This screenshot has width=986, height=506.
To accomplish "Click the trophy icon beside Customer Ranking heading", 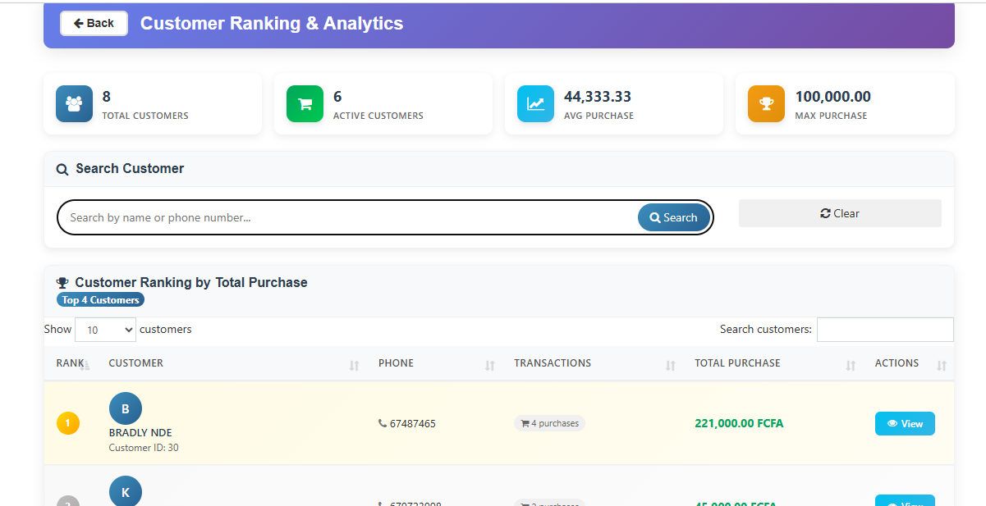I will click(62, 281).
